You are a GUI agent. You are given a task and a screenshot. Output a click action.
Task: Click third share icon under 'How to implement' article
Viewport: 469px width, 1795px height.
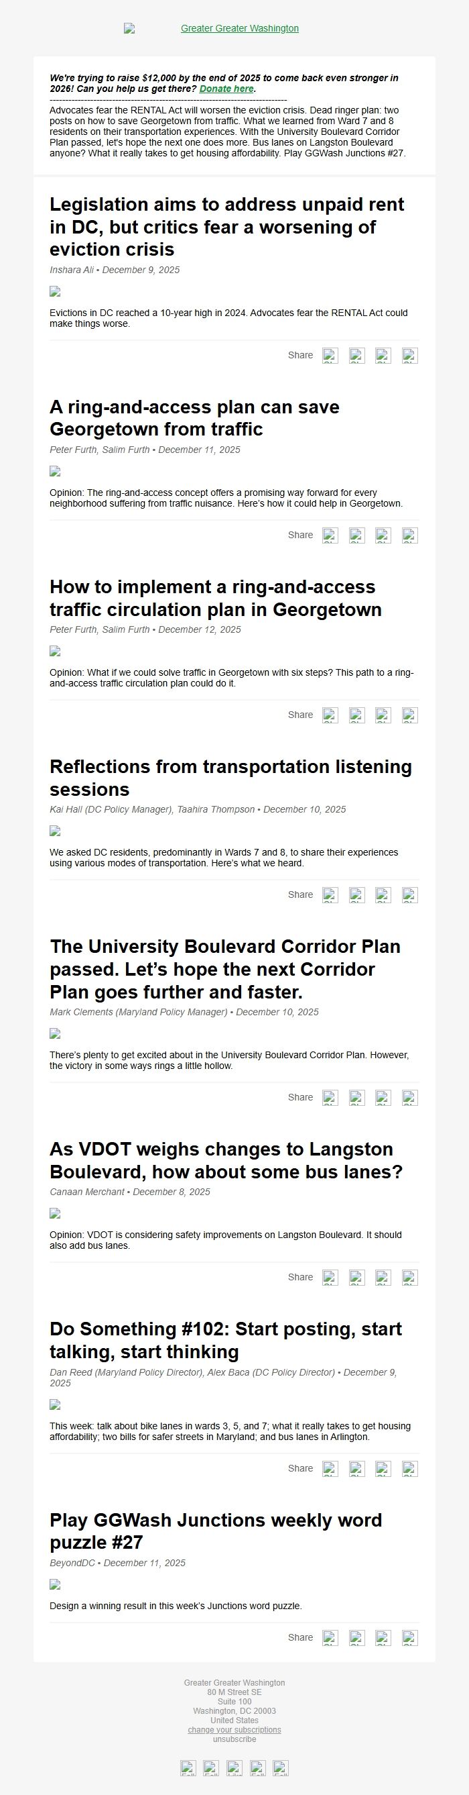coord(383,715)
